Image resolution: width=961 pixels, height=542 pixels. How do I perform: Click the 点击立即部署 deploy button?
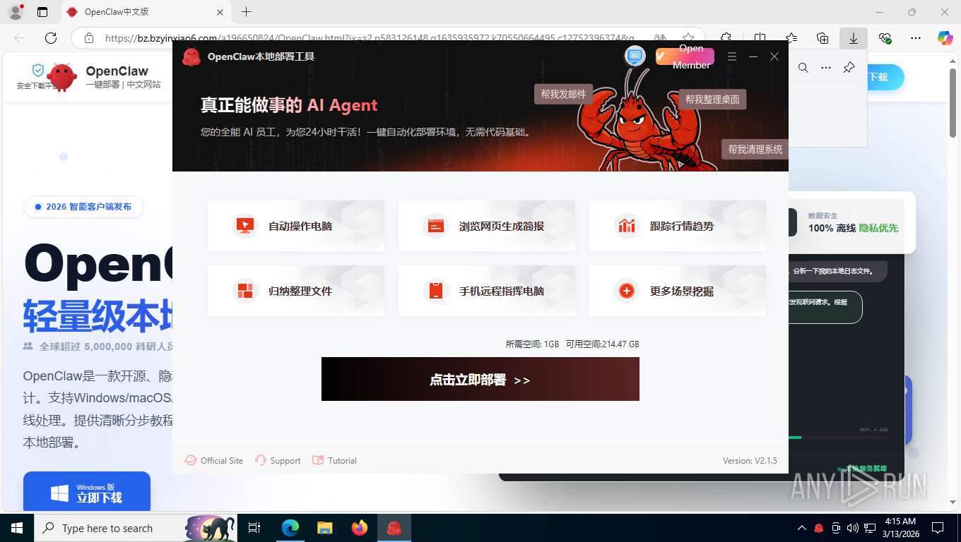coord(481,379)
